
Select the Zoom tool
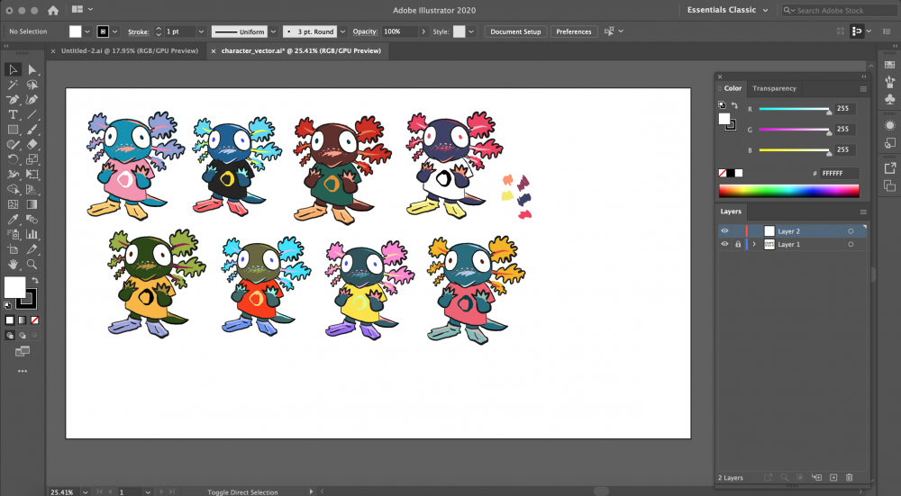[x=32, y=264]
